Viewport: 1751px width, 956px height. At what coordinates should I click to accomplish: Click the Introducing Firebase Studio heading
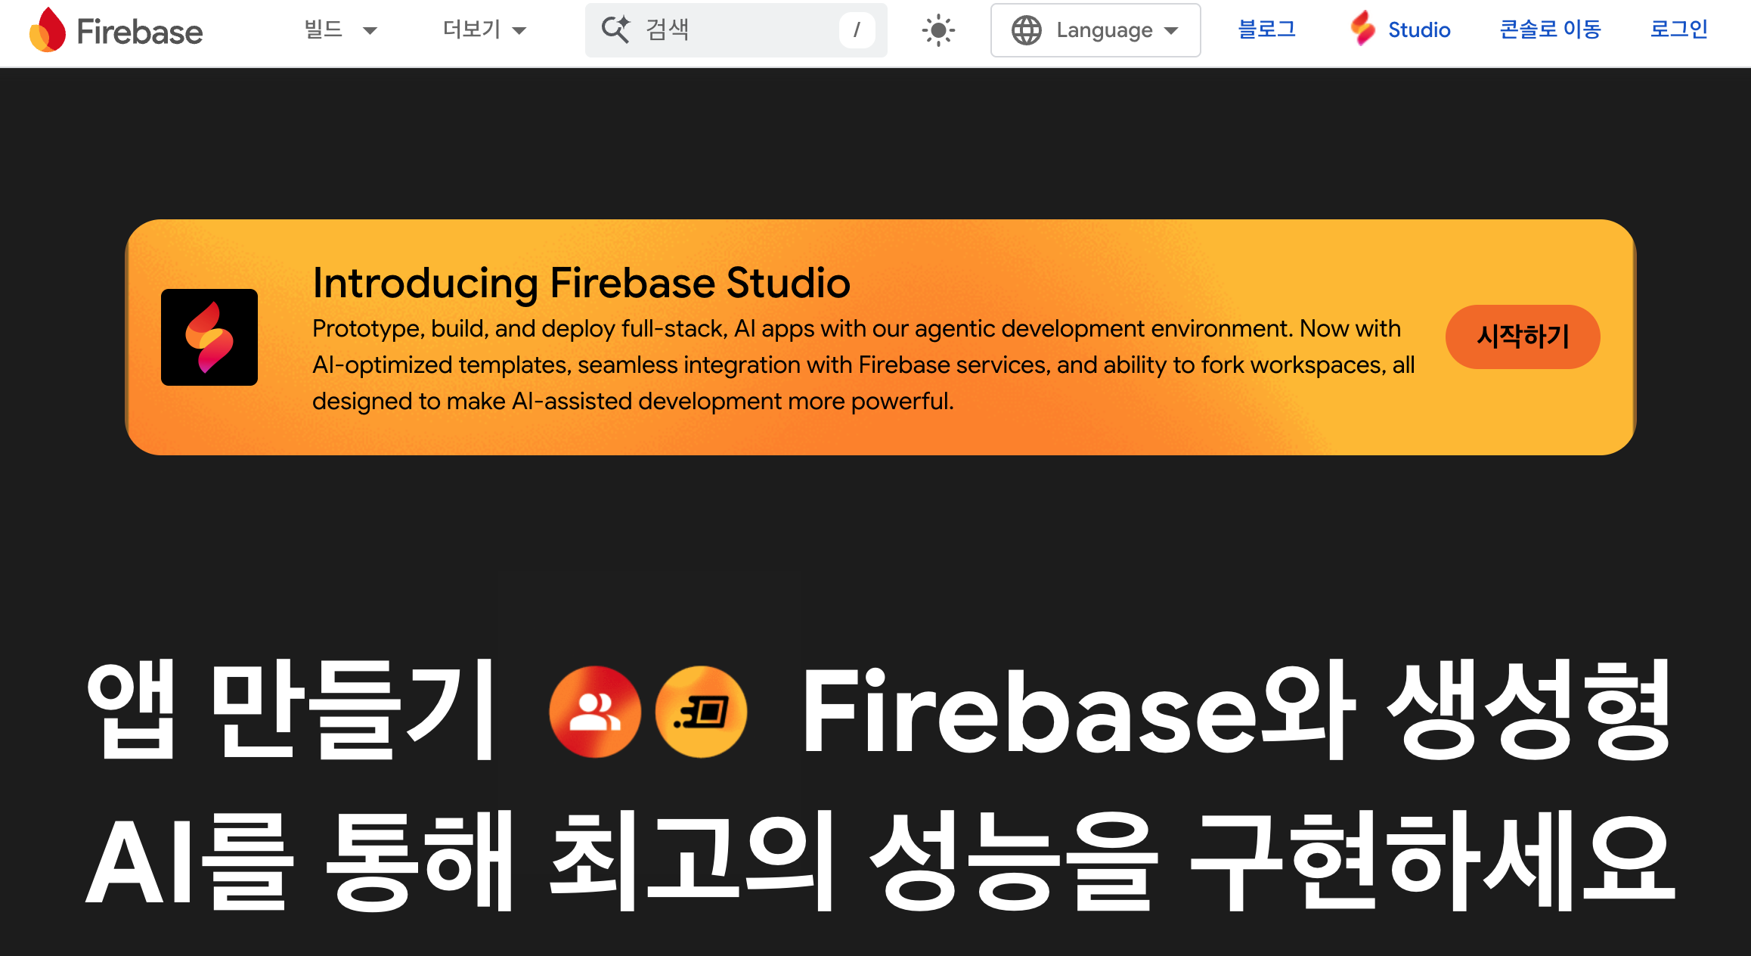pyautogui.click(x=581, y=283)
